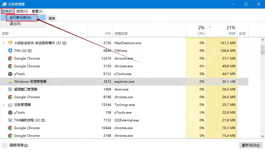Viewport: 265px width, 152px height.
Task: Maximize the Task Manager window
Action: [246, 4]
